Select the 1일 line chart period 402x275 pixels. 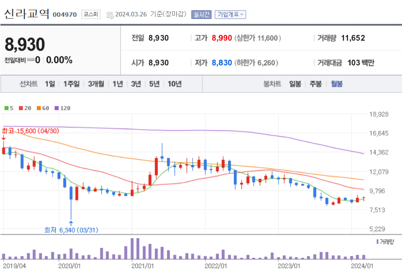pyautogui.click(x=50, y=84)
